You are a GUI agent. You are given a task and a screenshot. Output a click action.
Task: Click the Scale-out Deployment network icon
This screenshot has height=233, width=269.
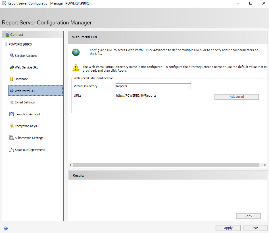(11, 150)
